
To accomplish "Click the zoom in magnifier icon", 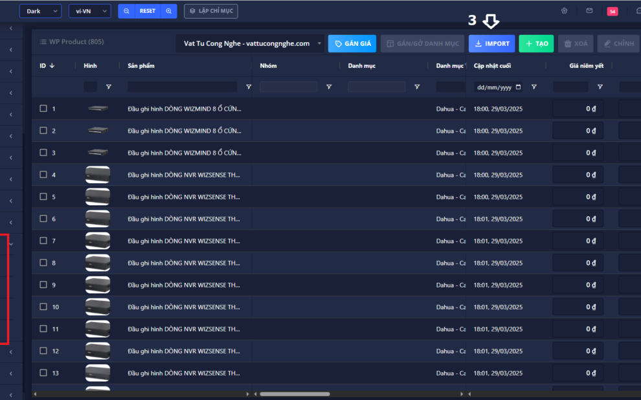I will (x=169, y=11).
